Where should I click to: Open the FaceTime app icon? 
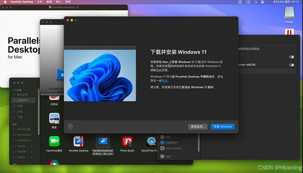click(x=54, y=141)
